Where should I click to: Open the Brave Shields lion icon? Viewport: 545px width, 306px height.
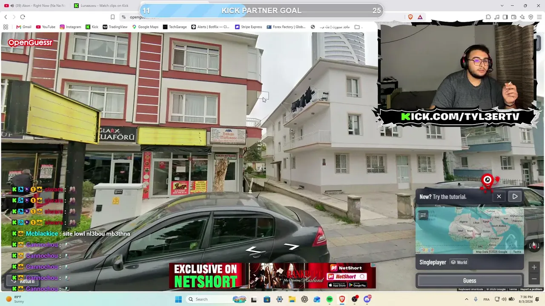[x=410, y=17]
